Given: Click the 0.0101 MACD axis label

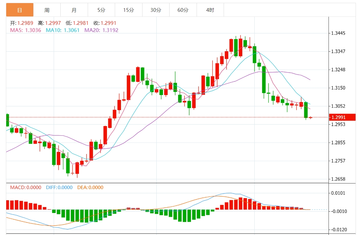Looking at the screenshot, I should pos(338,193).
